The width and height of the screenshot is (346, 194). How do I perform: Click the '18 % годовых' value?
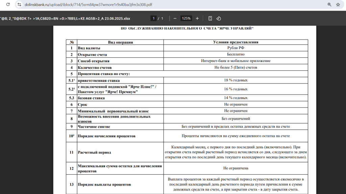236,80
